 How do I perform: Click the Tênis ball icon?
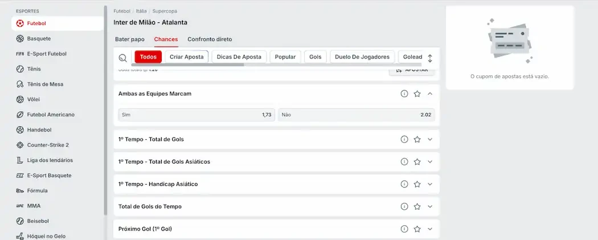20,69
